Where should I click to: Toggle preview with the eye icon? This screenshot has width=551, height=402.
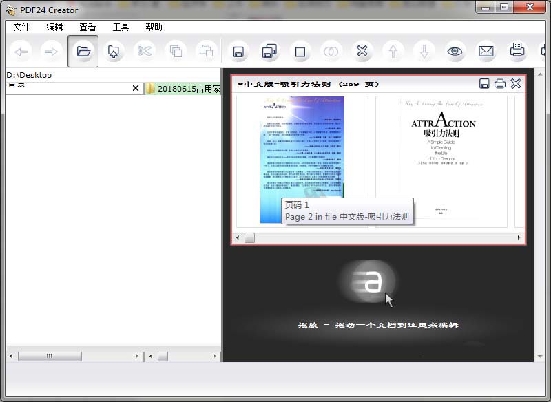tap(455, 52)
